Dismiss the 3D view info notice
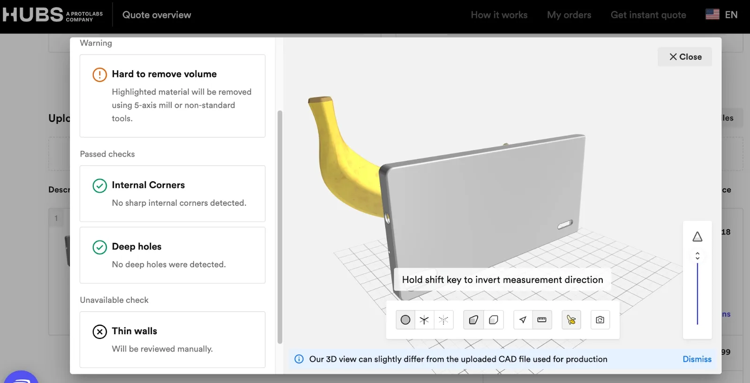750x383 pixels. click(x=697, y=359)
